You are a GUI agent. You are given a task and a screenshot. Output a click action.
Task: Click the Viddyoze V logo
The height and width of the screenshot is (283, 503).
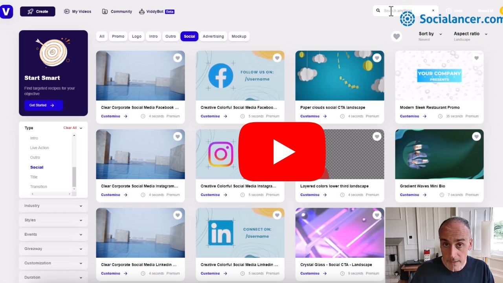(x=6, y=11)
